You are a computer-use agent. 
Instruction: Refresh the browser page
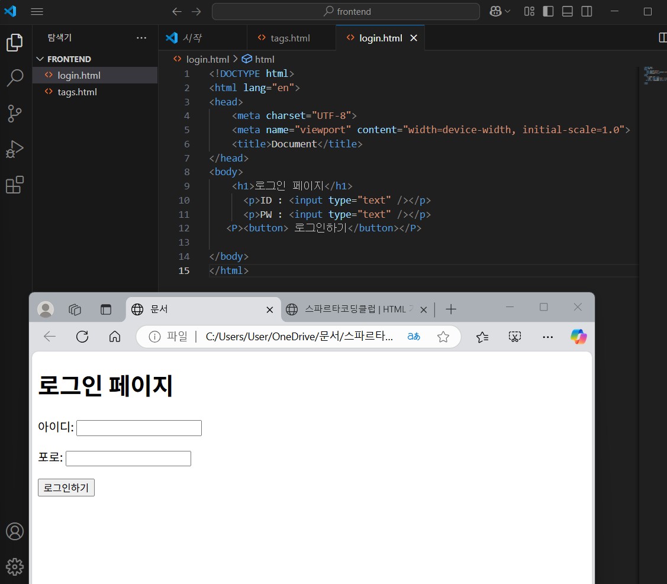click(x=82, y=337)
